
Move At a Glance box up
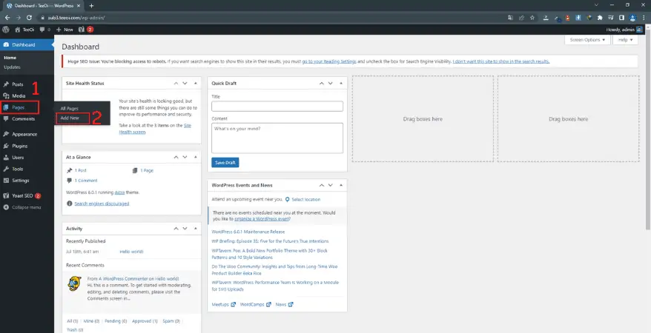click(176, 158)
